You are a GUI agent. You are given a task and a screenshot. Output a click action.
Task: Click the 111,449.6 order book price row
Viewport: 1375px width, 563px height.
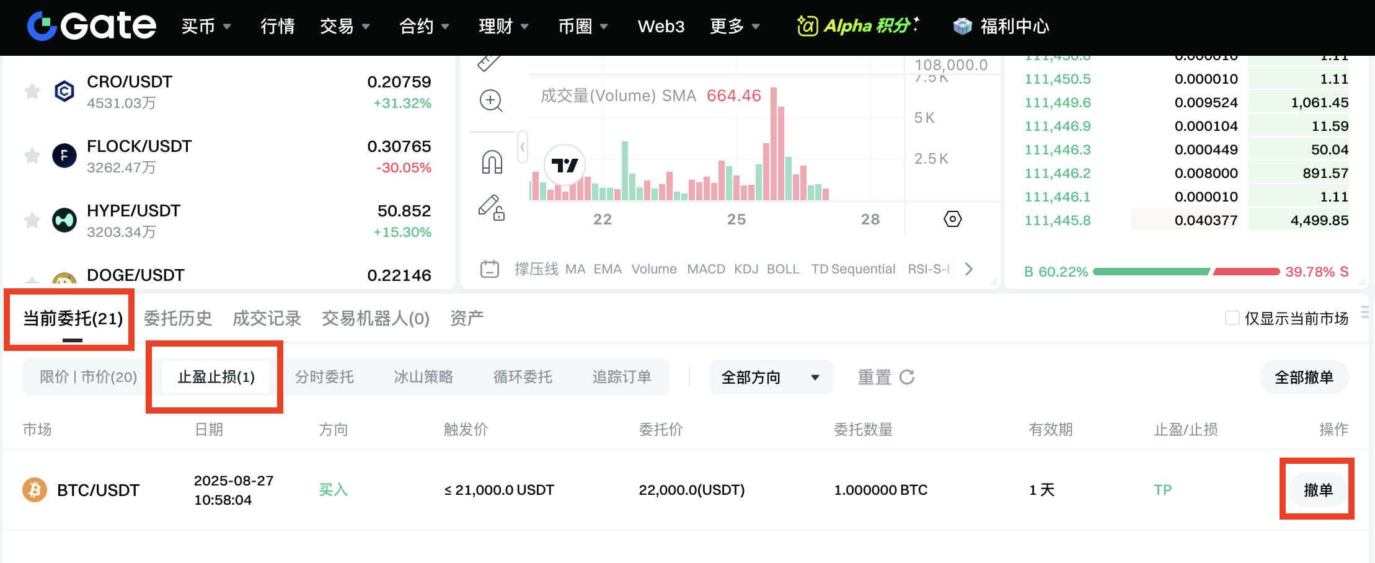[1058, 103]
